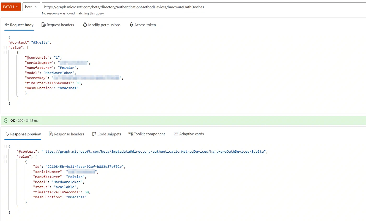This screenshot has height=221, width=366.
Task: Open the beta API version dropdown
Action: [31, 7]
